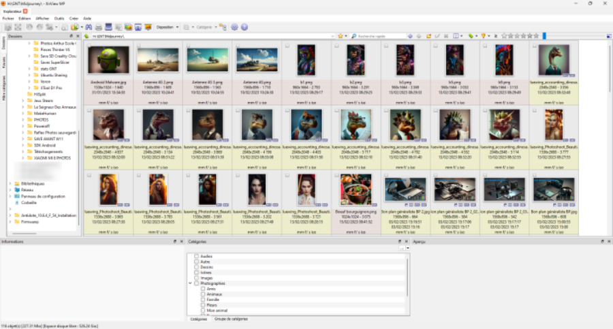Check the Audios category checkbox

(197, 256)
